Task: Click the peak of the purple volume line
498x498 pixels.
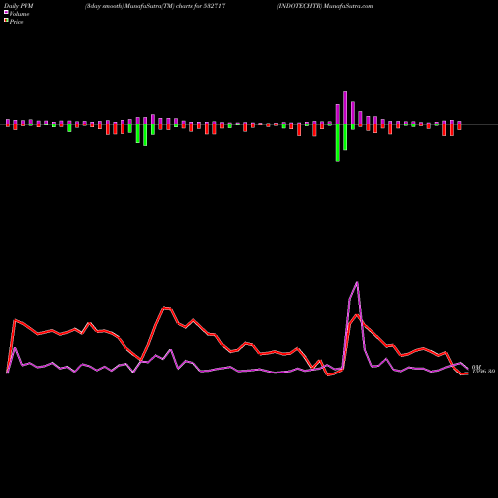Action: 357,282
